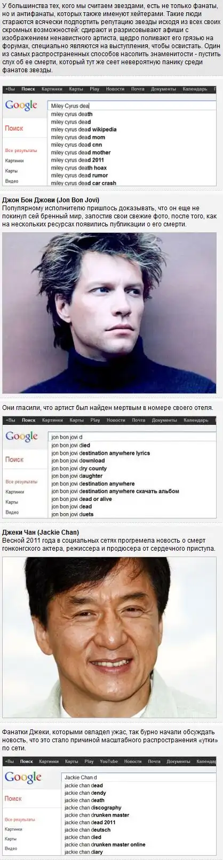Open Календарь in the middle Google bar
This screenshot has width=223, height=860.
coord(195,421)
